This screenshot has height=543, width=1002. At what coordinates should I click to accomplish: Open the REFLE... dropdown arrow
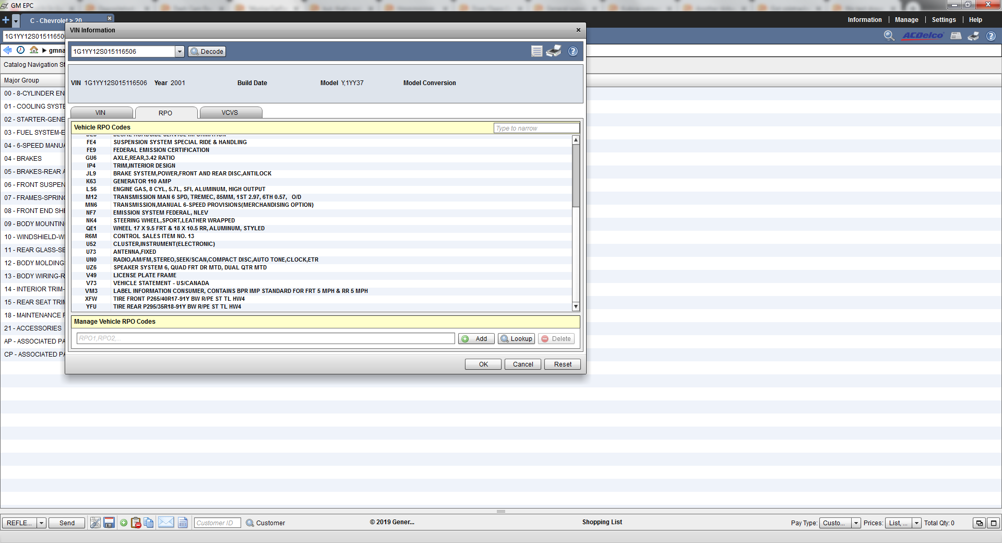point(41,523)
